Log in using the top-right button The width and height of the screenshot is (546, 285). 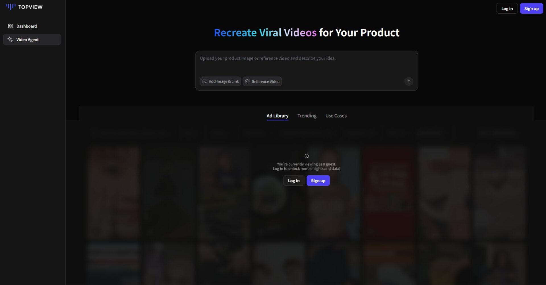pyautogui.click(x=507, y=9)
